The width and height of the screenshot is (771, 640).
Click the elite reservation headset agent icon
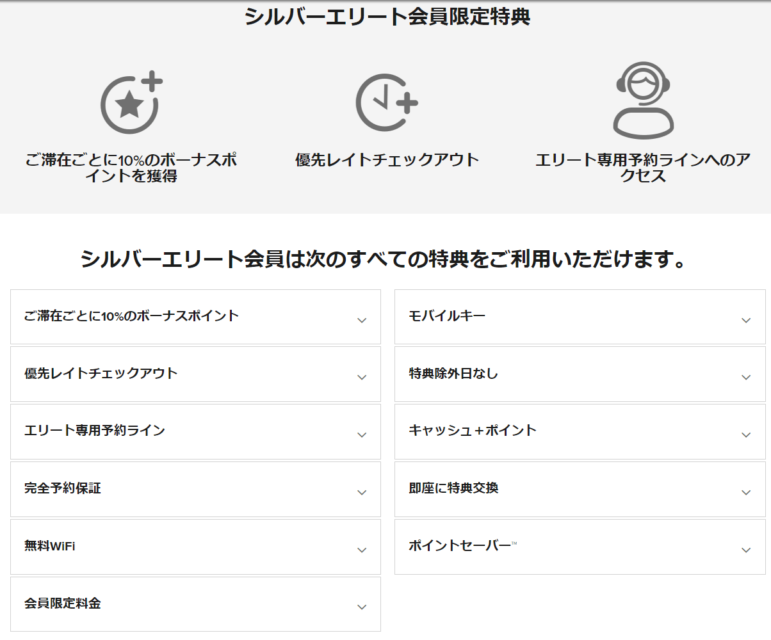pyautogui.click(x=642, y=100)
